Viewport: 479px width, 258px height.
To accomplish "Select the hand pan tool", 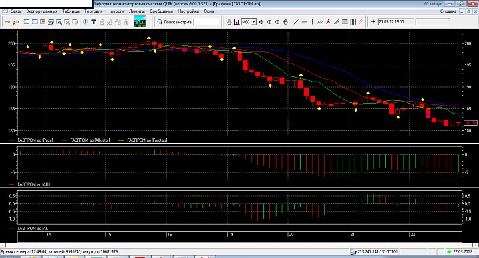I will 285,22.
